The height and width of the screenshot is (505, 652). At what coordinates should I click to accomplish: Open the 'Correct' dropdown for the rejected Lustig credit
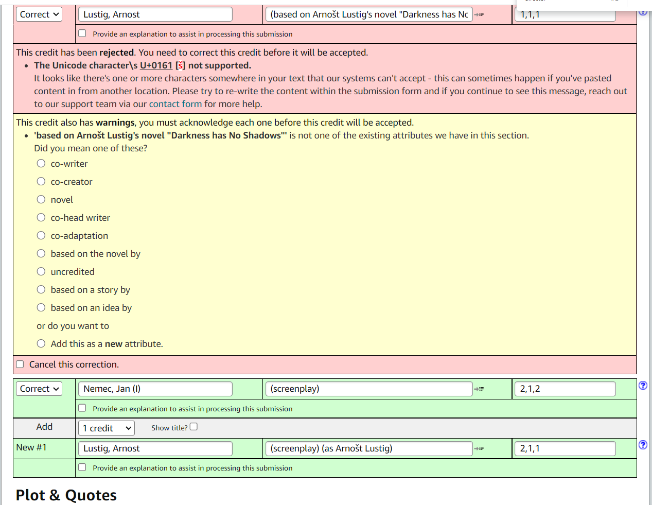tap(39, 14)
